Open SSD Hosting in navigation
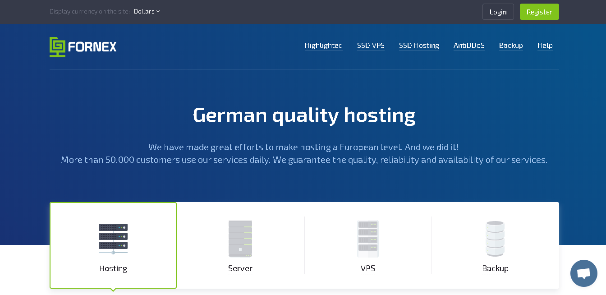 point(419,46)
